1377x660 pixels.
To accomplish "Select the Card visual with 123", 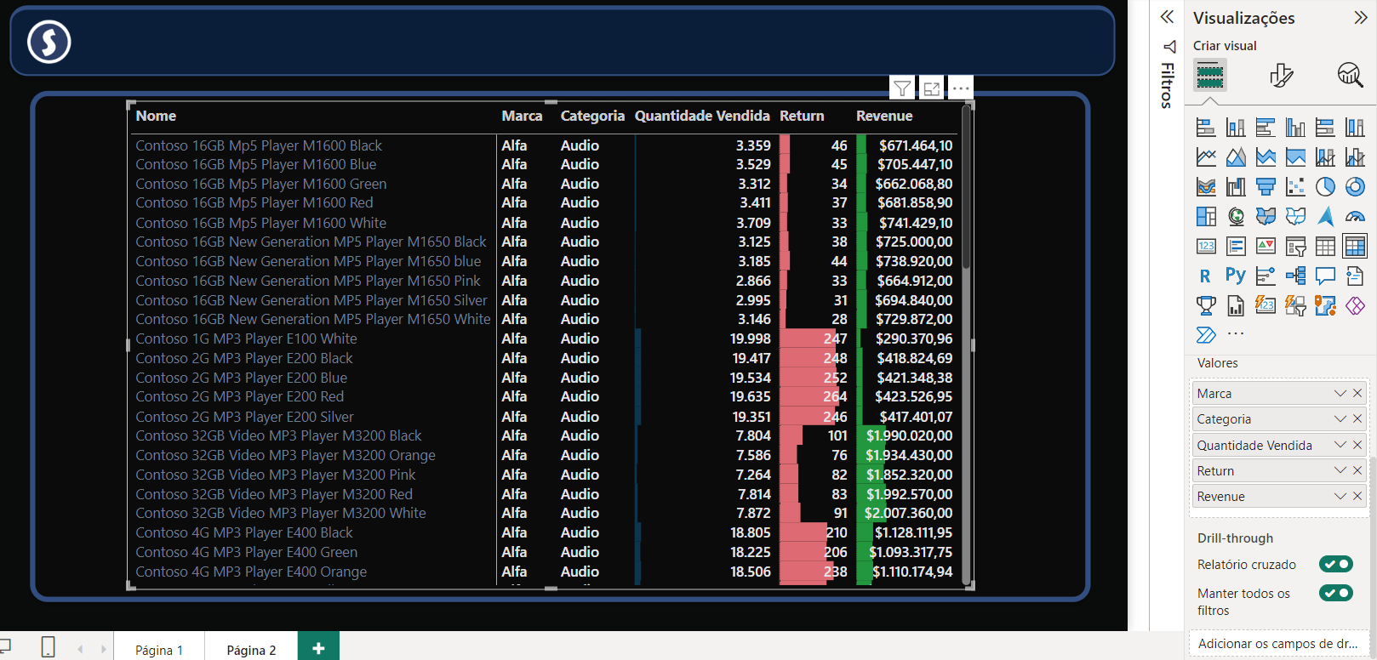I will pyautogui.click(x=1206, y=247).
